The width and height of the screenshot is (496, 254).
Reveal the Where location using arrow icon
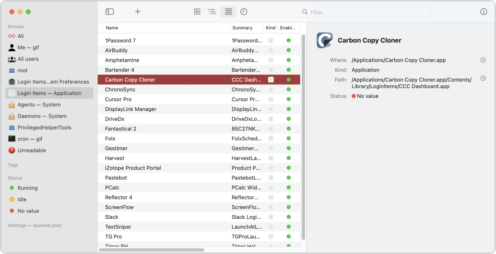point(483,60)
